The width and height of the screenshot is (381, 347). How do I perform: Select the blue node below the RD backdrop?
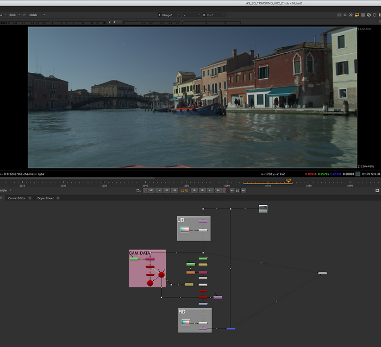pyautogui.click(x=230, y=329)
